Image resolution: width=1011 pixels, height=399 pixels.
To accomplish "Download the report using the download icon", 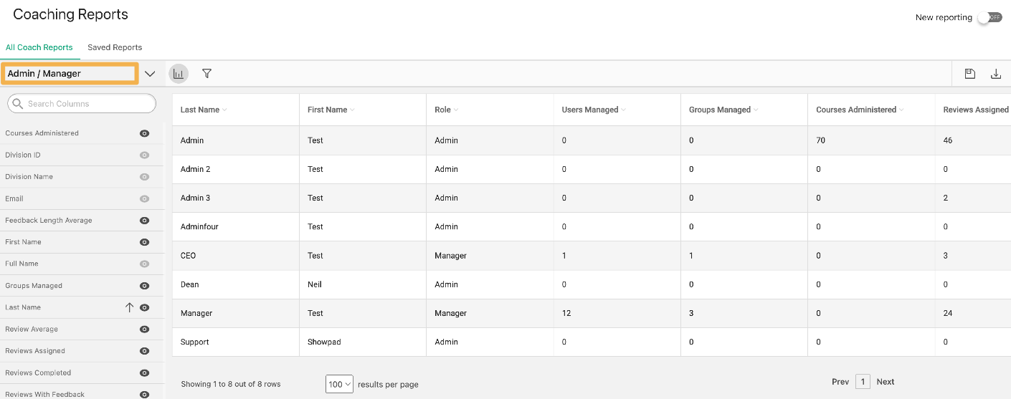I will 996,74.
